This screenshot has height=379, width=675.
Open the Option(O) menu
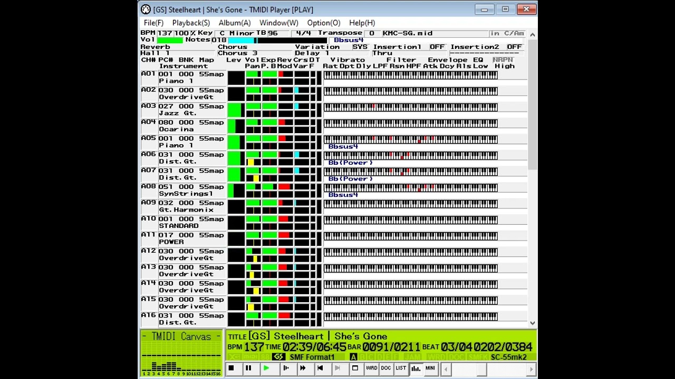(324, 23)
